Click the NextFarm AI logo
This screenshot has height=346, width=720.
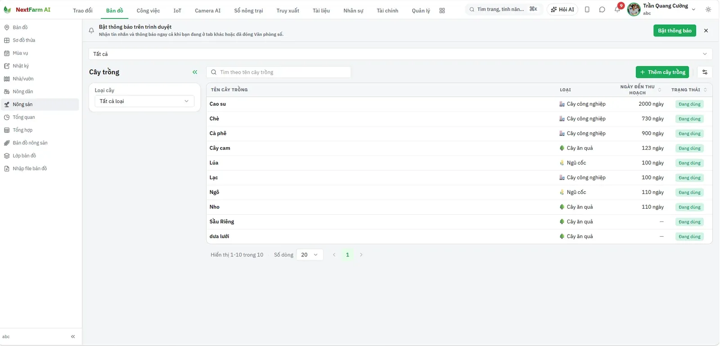pyautogui.click(x=27, y=9)
